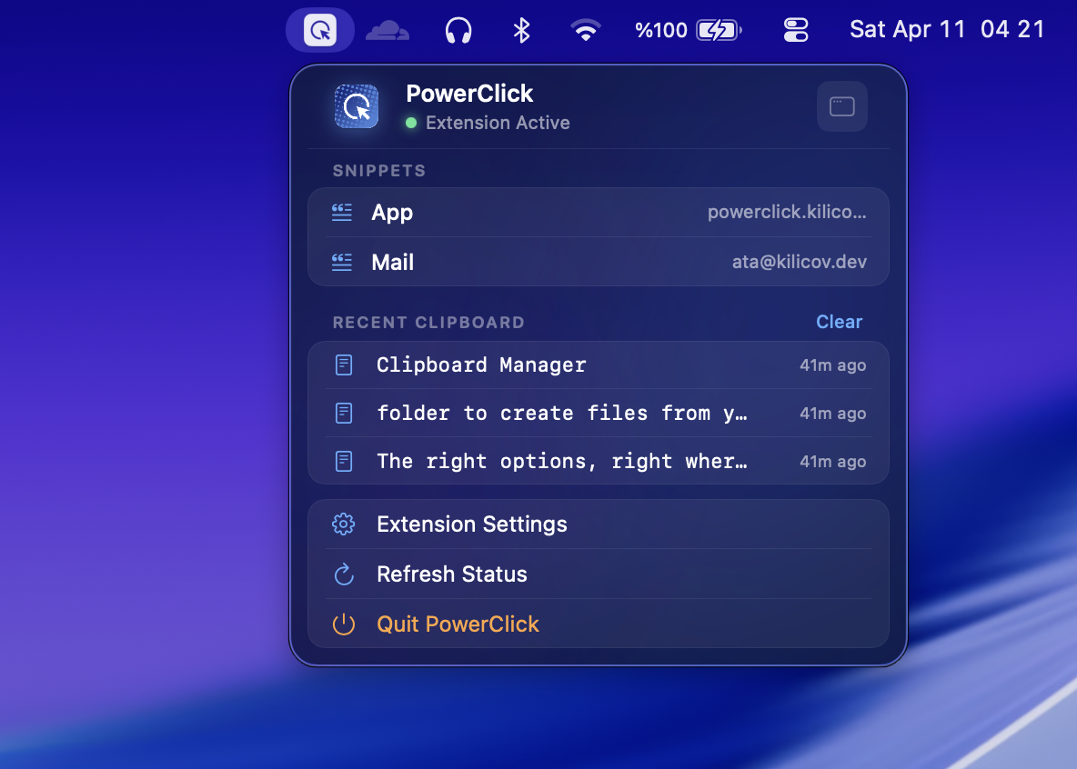
Task: Click the snippet icon beside Mail
Action: pyautogui.click(x=341, y=262)
